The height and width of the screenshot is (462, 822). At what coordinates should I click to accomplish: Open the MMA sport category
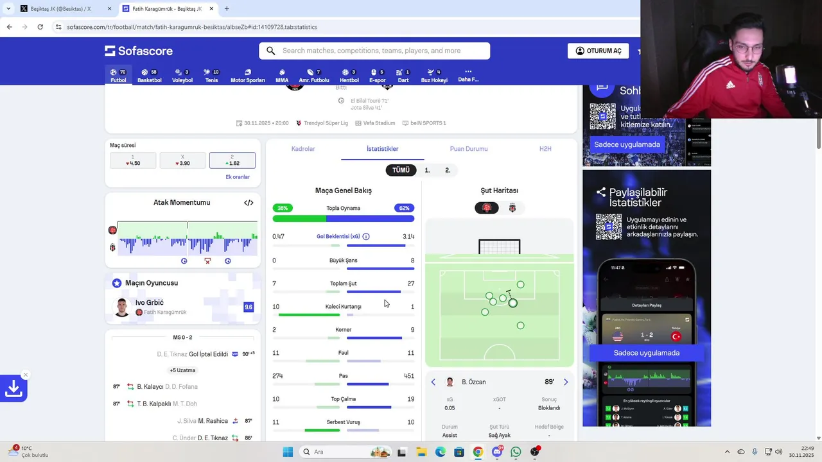(282, 75)
